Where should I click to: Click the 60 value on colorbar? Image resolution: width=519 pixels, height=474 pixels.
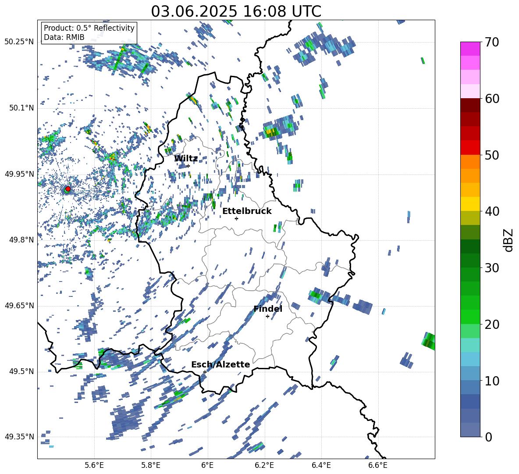(x=492, y=99)
